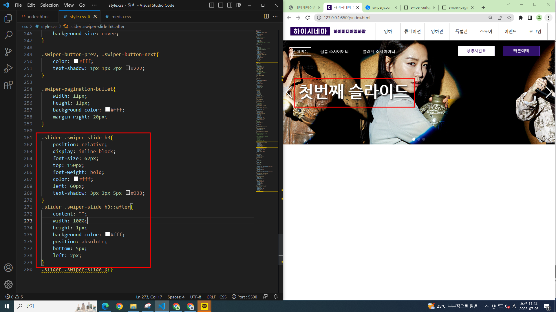Open the Extensions view
This screenshot has height=312, width=556.
(x=8, y=85)
